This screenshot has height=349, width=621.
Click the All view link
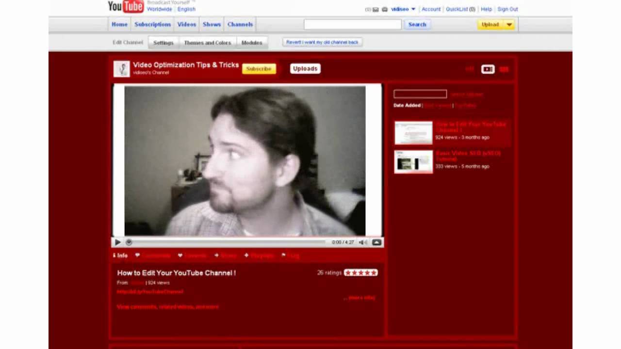[x=470, y=69]
